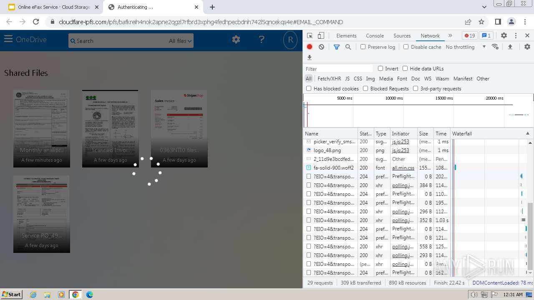Open the Scanned Invoice file thumbnail
This screenshot has width=534, height=300.
coord(110,129)
